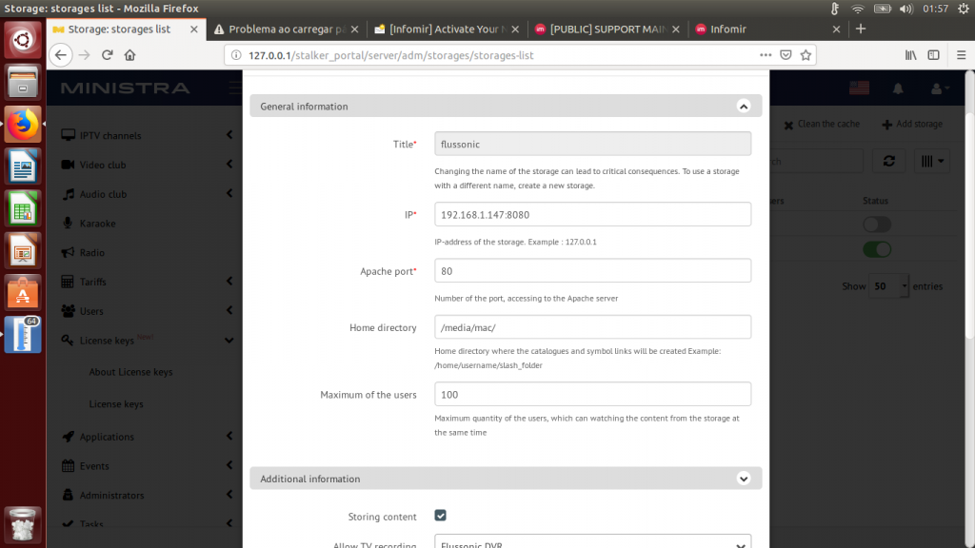Screen dimensions: 975x548
Task: Open page actions three-dot menu
Action: (x=766, y=54)
